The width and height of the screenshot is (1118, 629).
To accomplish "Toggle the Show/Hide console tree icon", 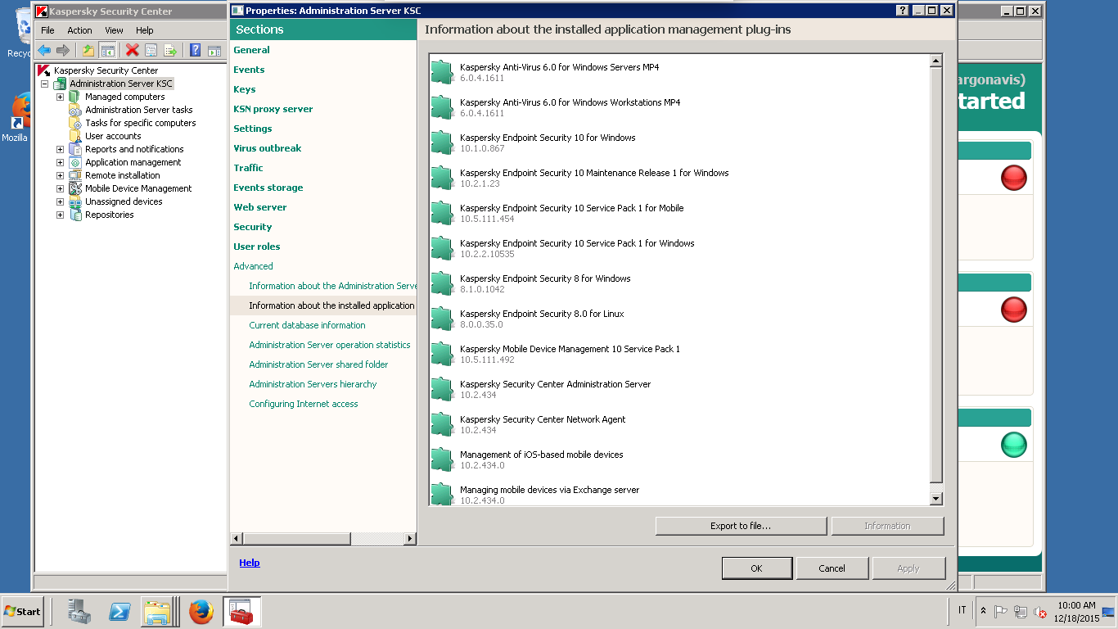I will point(107,51).
